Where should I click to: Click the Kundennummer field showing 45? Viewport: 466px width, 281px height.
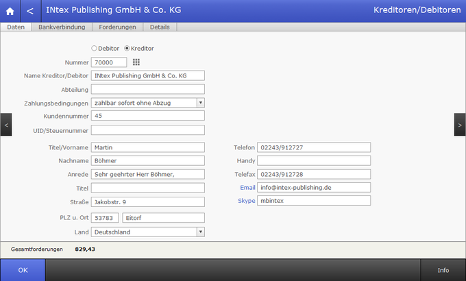(x=148, y=116)
